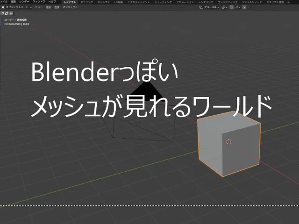Viewport: 299px width, 224px height.
Task: Switch to the テクスチャペイント workspace tab
Action: 139,2
